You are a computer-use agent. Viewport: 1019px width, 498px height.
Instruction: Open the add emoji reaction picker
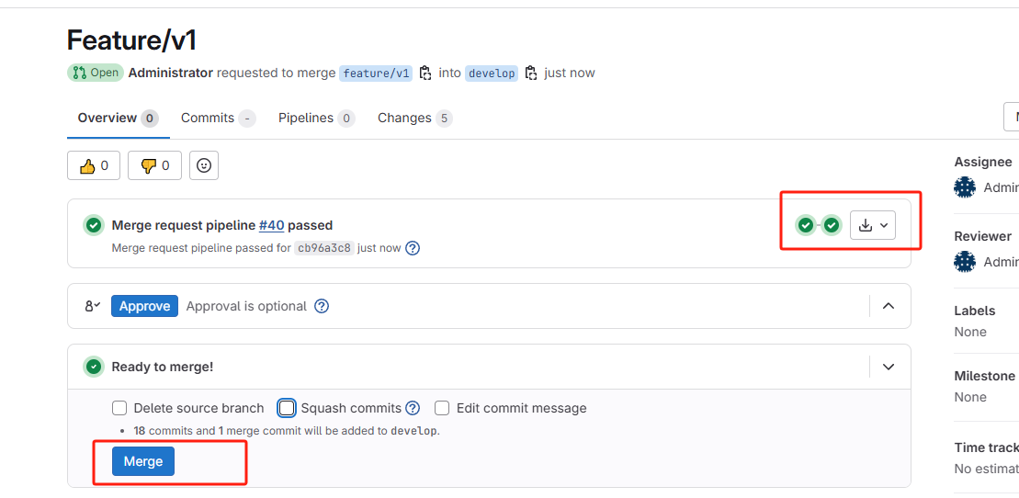pos(204,165)
